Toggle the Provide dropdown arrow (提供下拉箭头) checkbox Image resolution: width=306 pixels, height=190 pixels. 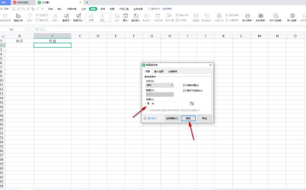(184, 91)
